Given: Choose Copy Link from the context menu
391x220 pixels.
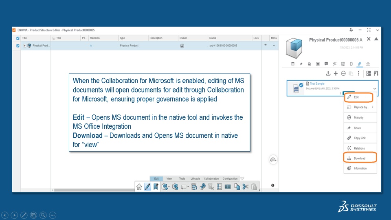Looking at the screenshot, I should pyautogui.click(x=360, y=138).
